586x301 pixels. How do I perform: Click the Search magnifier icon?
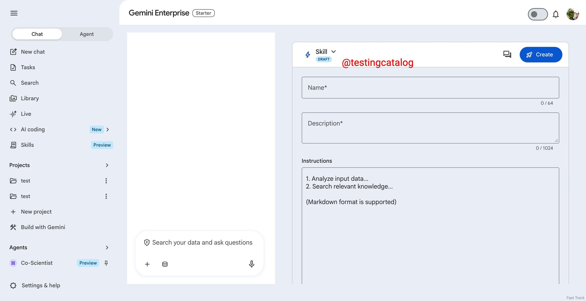point(13,83)
